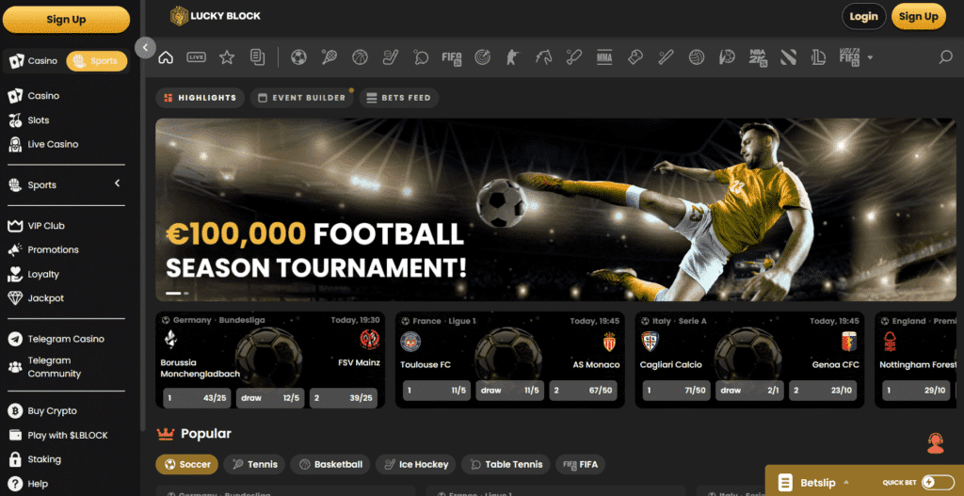This screenshot has height=496, width=964.
Task: Expand more sports dropdown arrow in toolbar
Action: (870, 57)
